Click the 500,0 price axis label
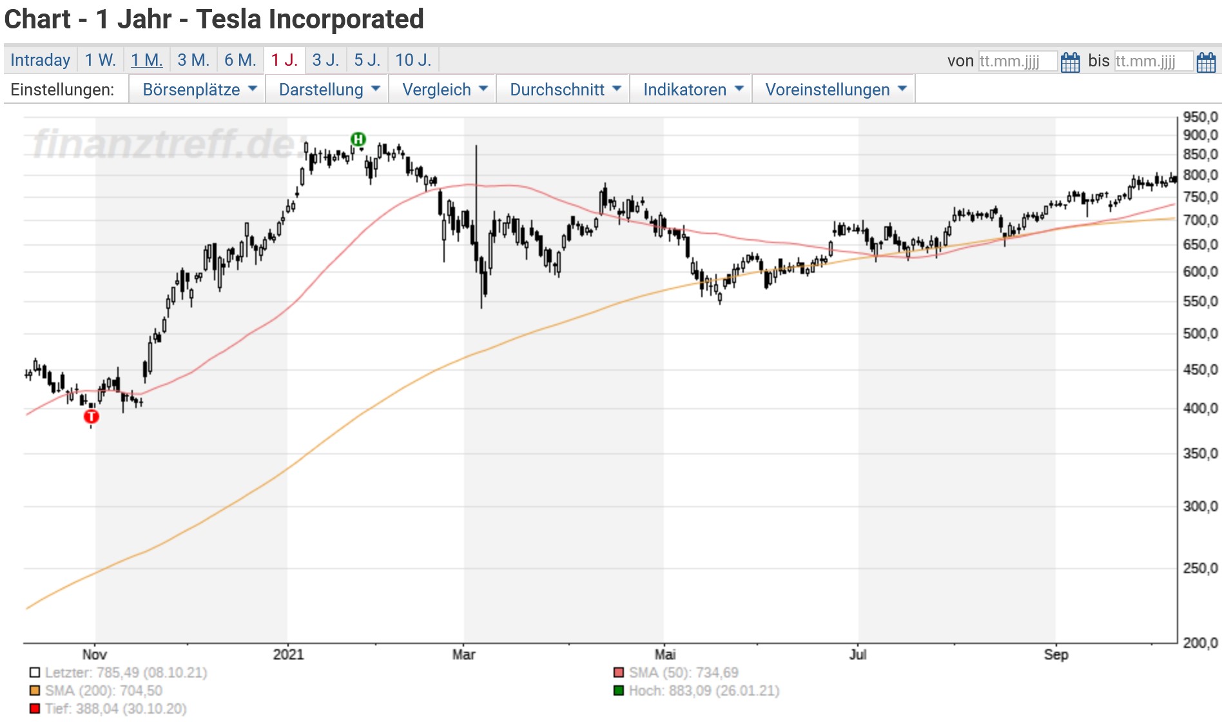 [1201, 333]
